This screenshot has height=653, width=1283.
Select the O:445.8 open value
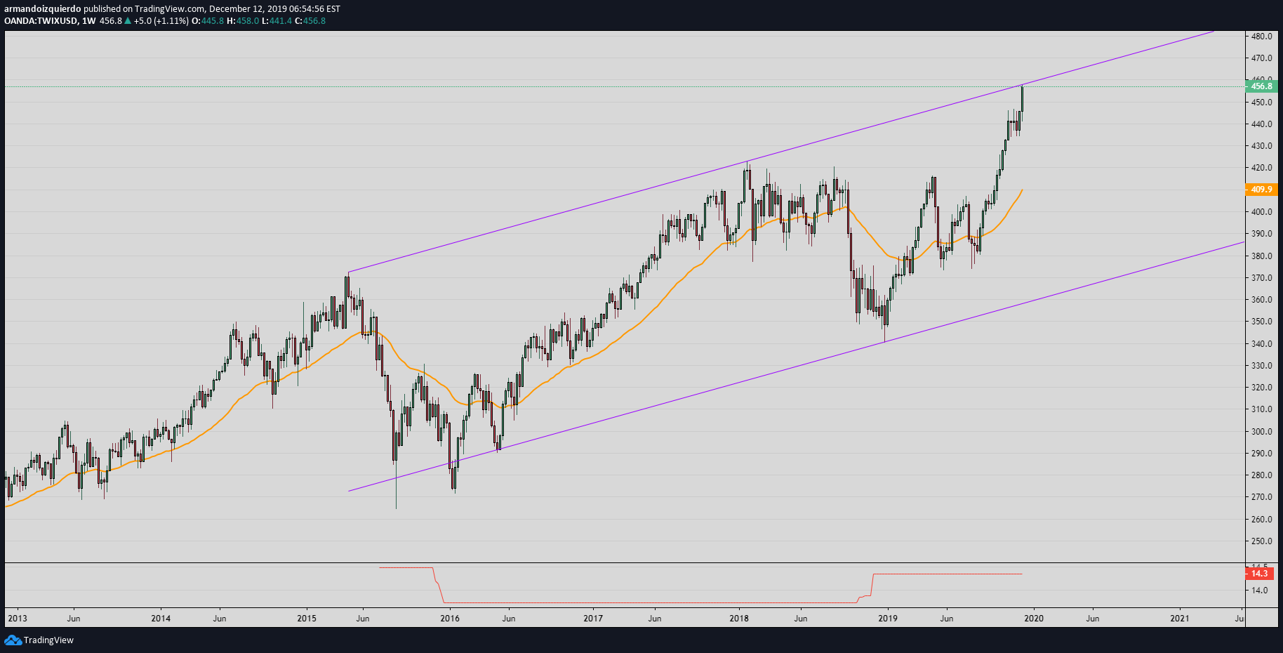pos(208,21)
